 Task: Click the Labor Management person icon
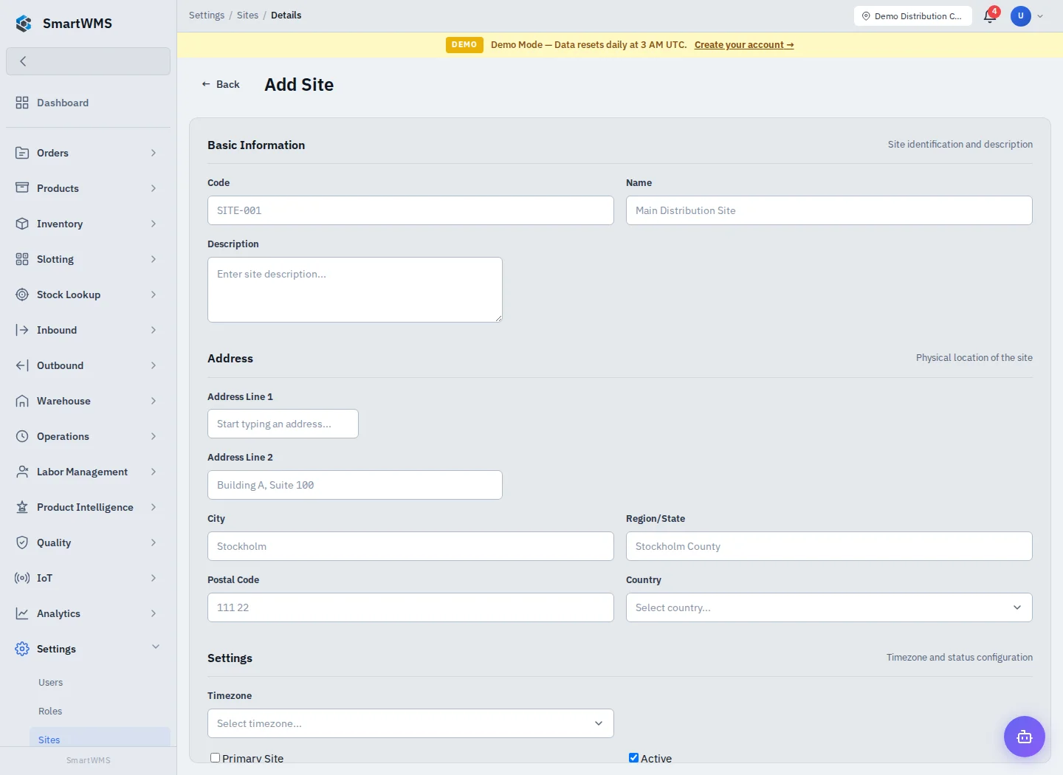point(22,472)
